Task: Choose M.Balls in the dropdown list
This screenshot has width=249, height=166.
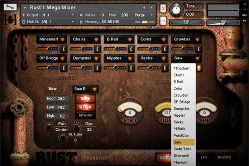Action: click(x=184, y=129)
